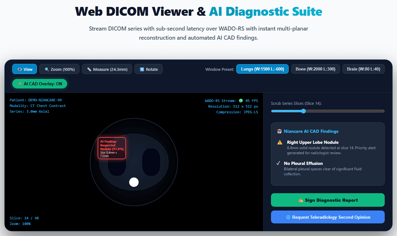Viewport: 397px width, 236px height.
Task: Click 'Slice: 14 / 48' overlay text
Action: tap(24, 218)
